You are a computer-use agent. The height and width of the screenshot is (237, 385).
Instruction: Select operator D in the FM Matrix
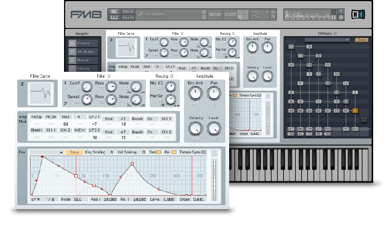(318, 74)
